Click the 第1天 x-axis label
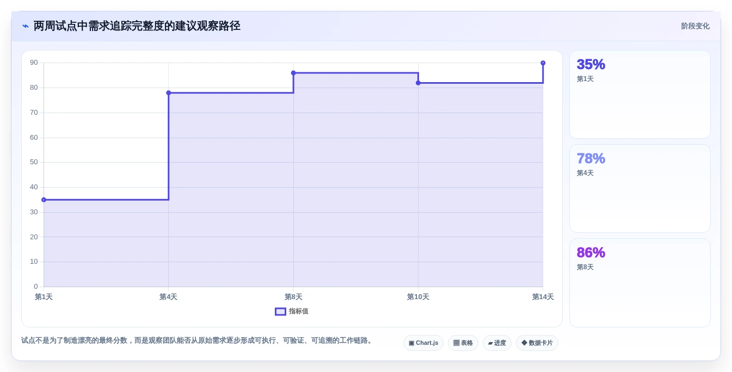The width and height of the screenshot is (732, 372). [44, 297]
